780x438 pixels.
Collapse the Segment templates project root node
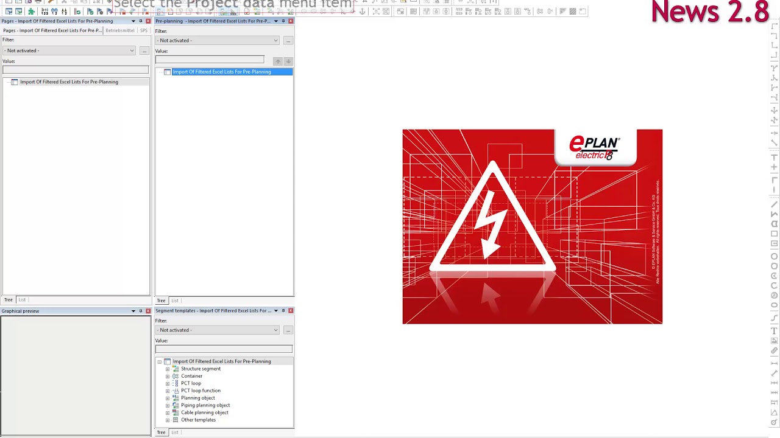(160, 361)
